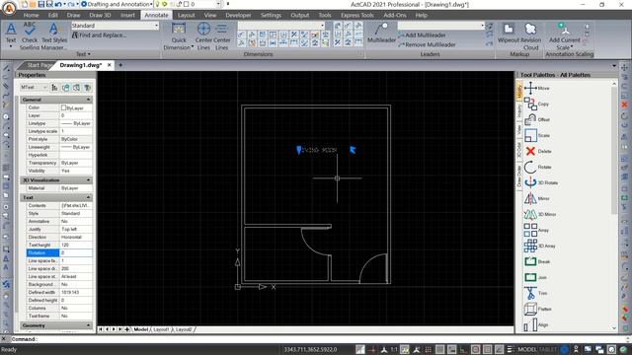Switch to the Start Page document tab
This screenshot has height=355, width=632.
39,65
